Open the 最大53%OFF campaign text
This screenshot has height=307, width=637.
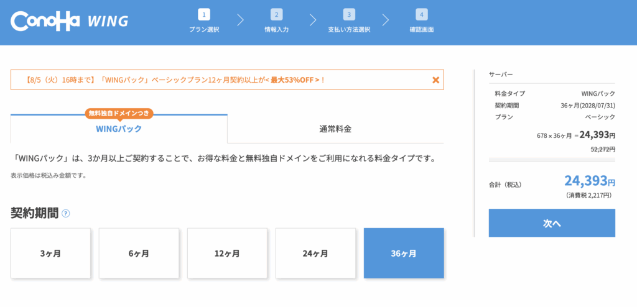point(293,80)
